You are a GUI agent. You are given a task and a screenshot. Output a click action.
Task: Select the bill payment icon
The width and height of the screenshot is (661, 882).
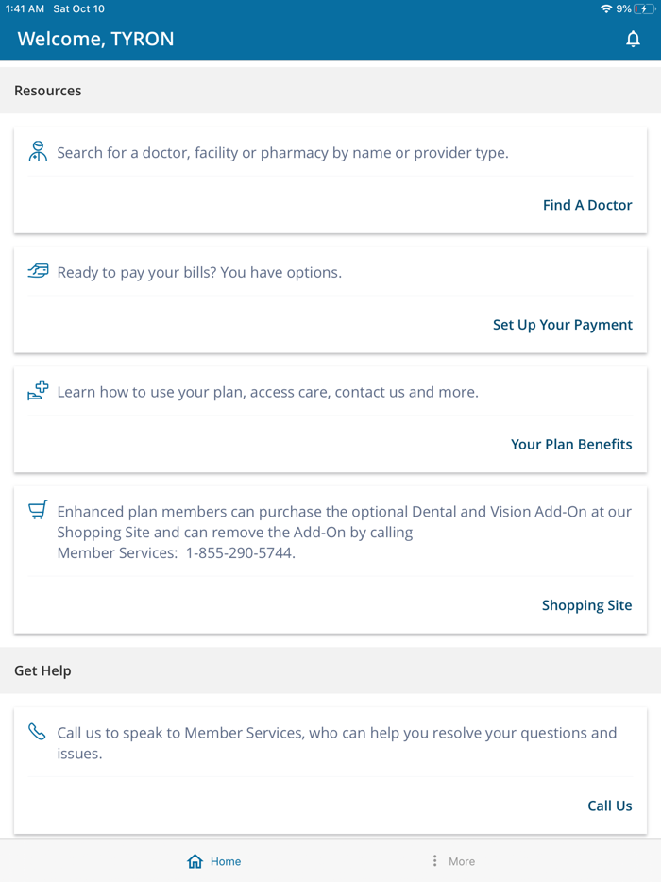[x=37, y=271]
